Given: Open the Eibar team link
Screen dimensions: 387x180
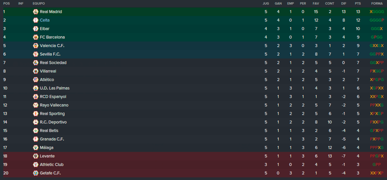Looking at the screenshot, I should 45,29.
